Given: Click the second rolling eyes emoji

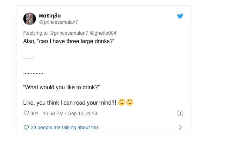Looking at the screenshot, I should (x=130, y=102).
